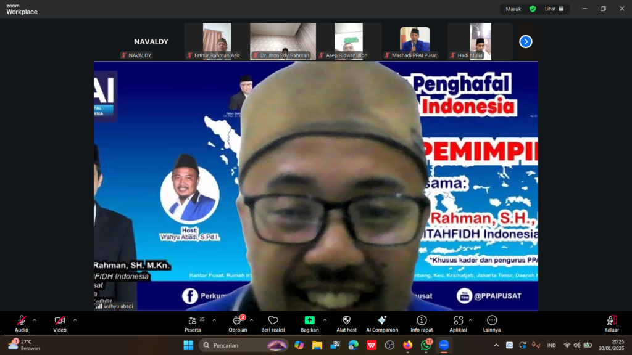
Task: Open Aplikasi apps panel
Action: click(459, 324)
